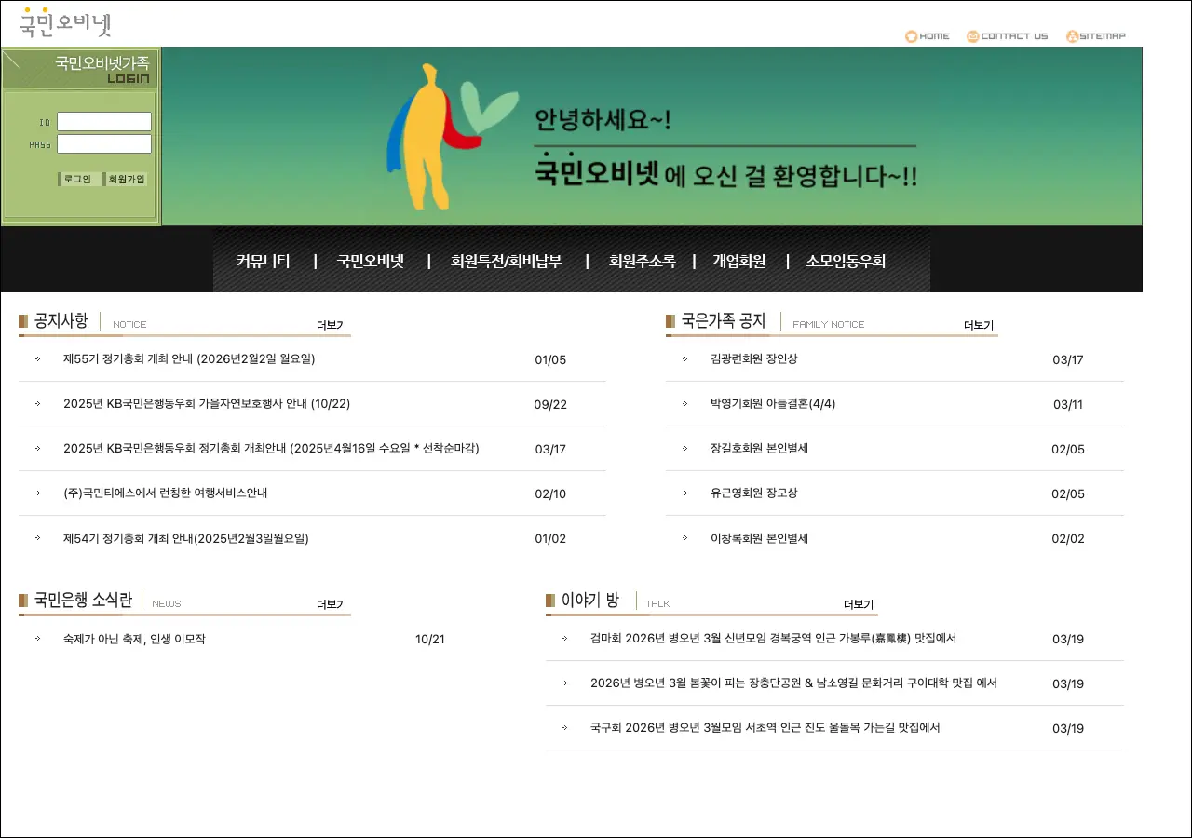
Task: Go to the 회원주소록 menu
Action: pos(642,262)
